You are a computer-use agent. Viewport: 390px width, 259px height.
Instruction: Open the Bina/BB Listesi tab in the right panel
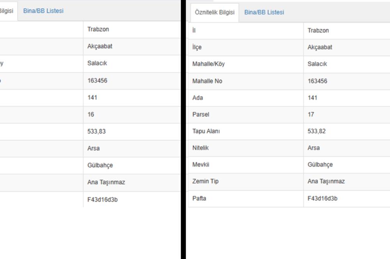click(264, 12)
